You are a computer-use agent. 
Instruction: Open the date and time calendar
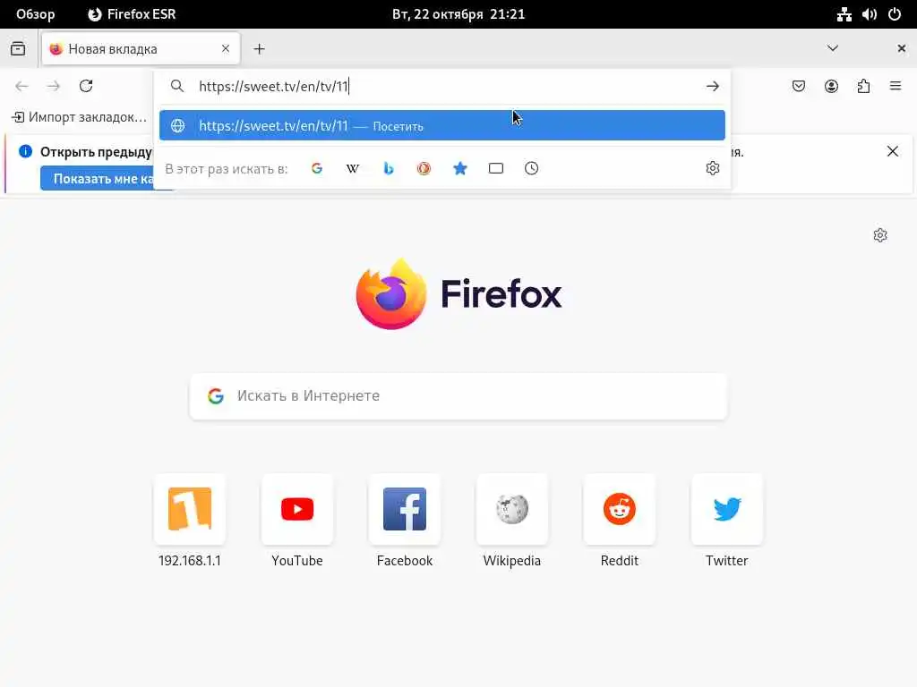(458, 14)
